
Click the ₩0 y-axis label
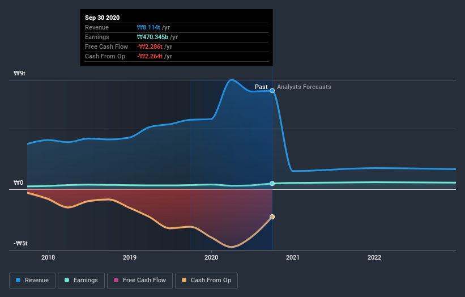pyautogui.click(x=18, y=183)
